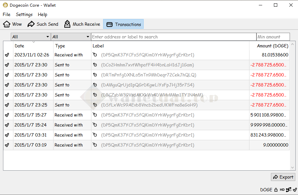The width and height of the screenshot is (298, 195).
Task: Click the address or label search field
Action: (173, 37)
